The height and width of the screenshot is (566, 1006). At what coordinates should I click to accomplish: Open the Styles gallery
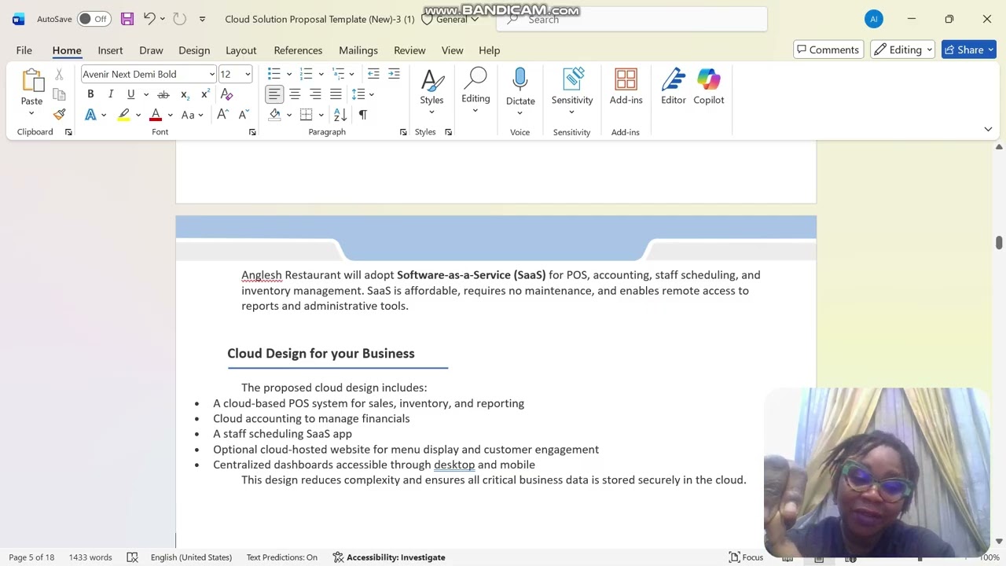click(431, 91)
